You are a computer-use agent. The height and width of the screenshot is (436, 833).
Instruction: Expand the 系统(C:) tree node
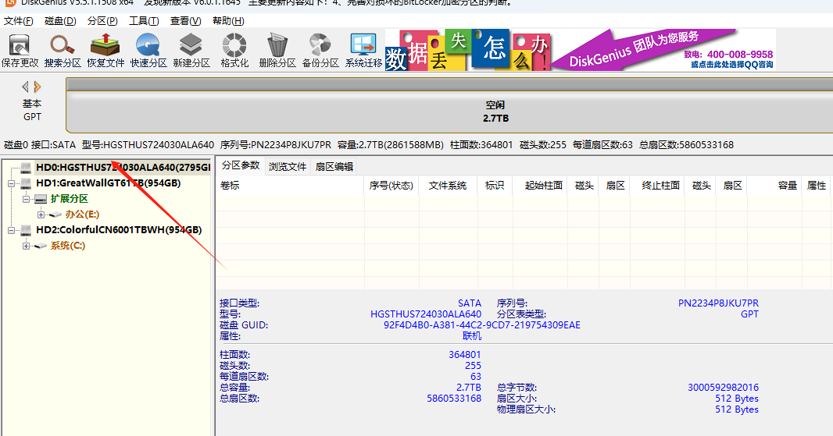tap(26, 246)
